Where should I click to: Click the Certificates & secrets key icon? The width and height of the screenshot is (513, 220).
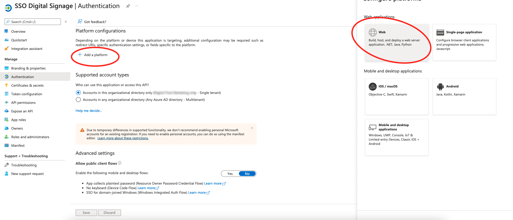pos(6,85)
